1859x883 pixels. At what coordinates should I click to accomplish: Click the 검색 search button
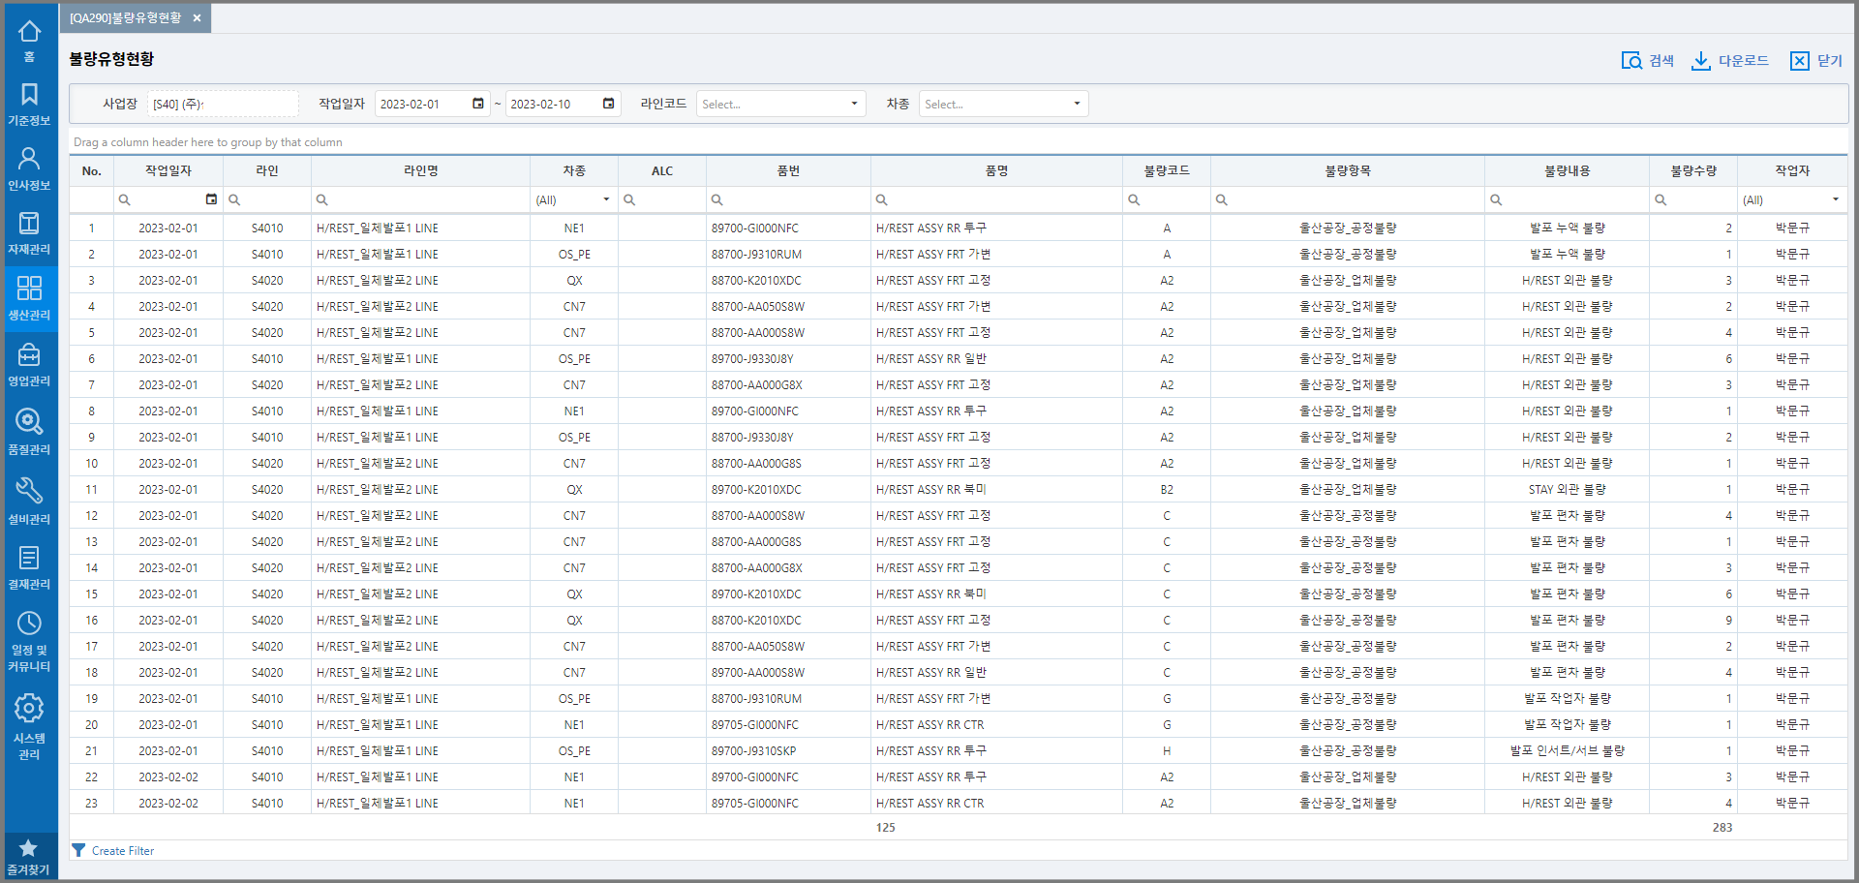(x=1648, y=60)
